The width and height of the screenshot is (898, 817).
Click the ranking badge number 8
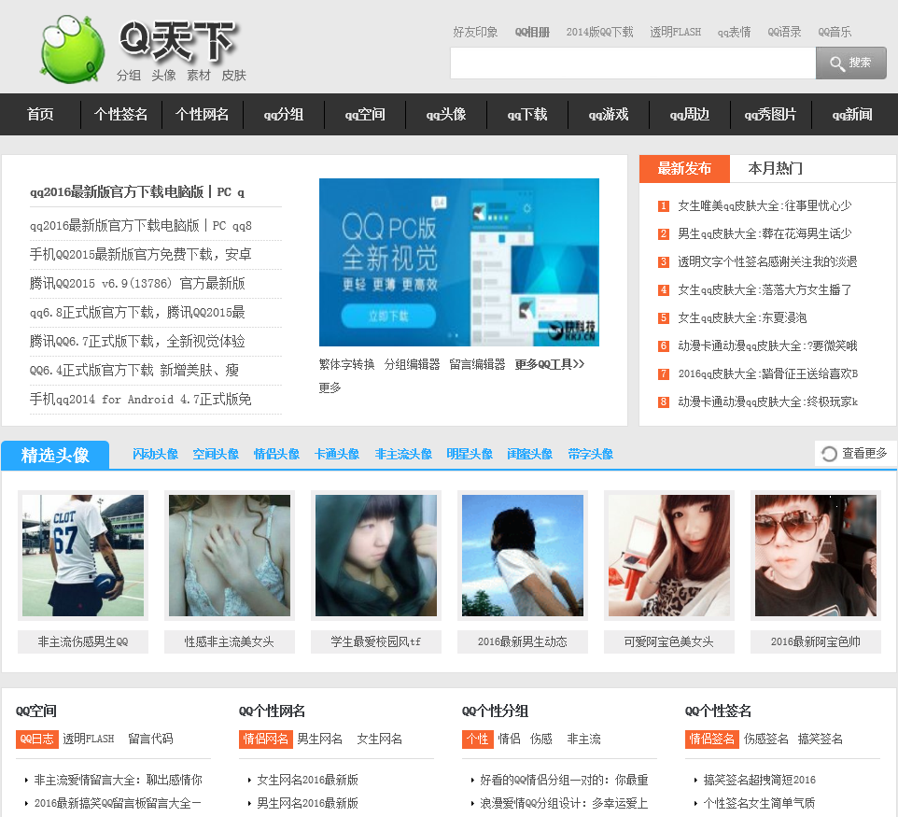663,402
